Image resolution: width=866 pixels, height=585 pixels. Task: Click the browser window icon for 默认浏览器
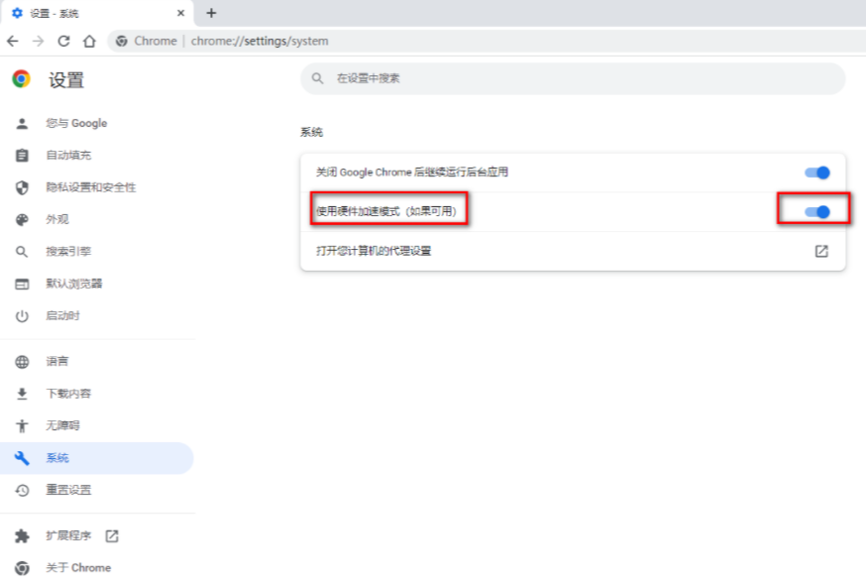(22, 285)
